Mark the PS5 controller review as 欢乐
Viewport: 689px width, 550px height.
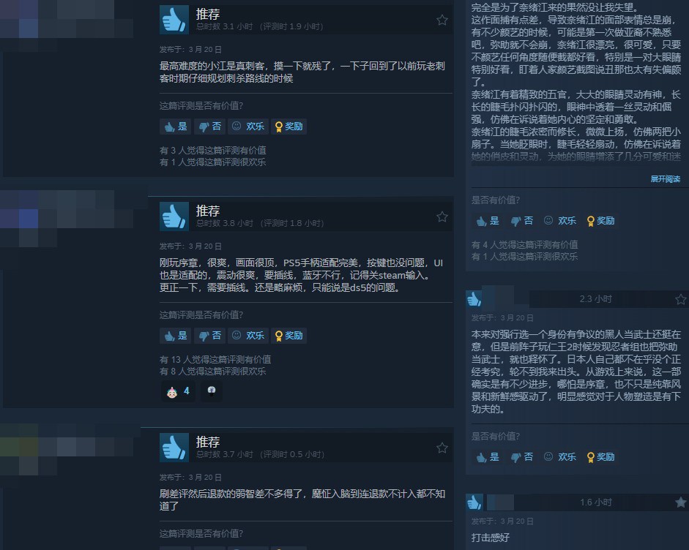[x=248, y=336]
